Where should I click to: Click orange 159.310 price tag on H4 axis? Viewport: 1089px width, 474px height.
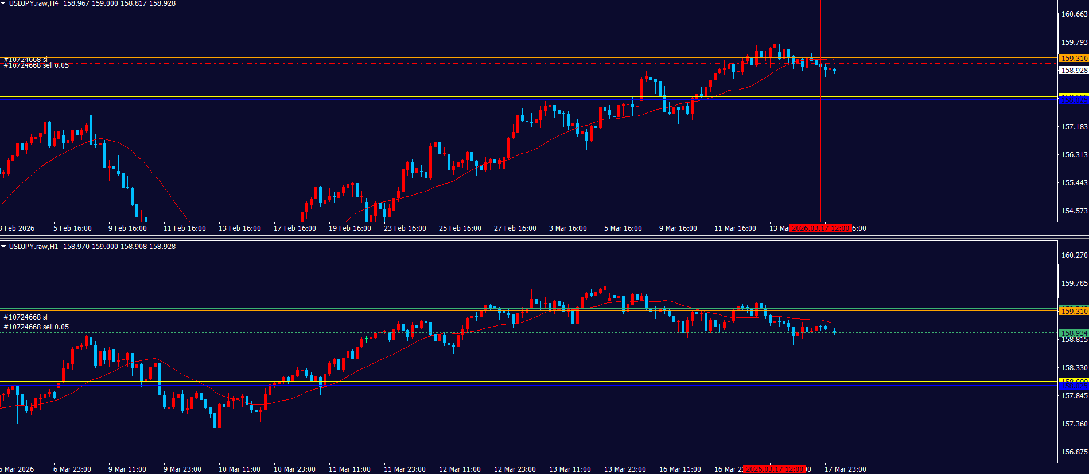point(1073,59)
